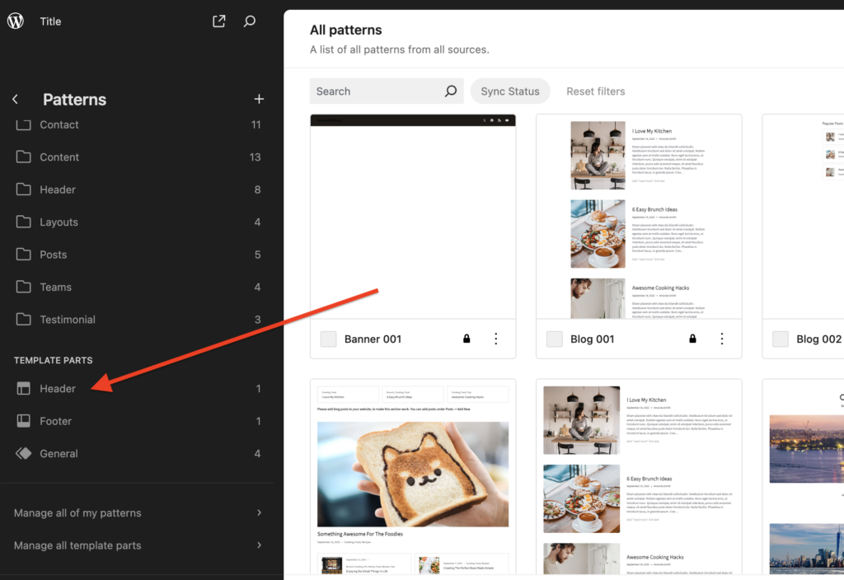Open the Content patterns category
The width and height of the screenshot is (844, 580).
(x=138, y=157)
